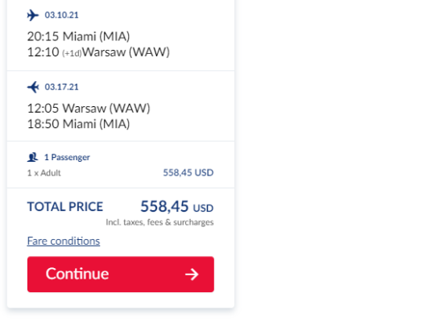The image size is (443, 322).
Task: Click the 1 Passenger label
Action: coord(67,157)
